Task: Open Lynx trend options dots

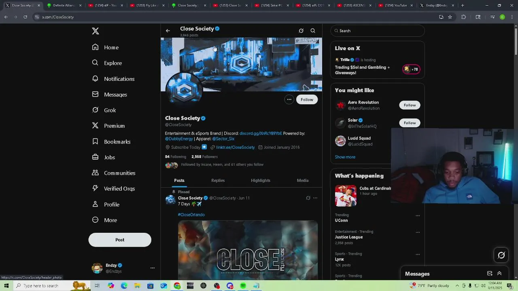Action: tap(418, 255)
